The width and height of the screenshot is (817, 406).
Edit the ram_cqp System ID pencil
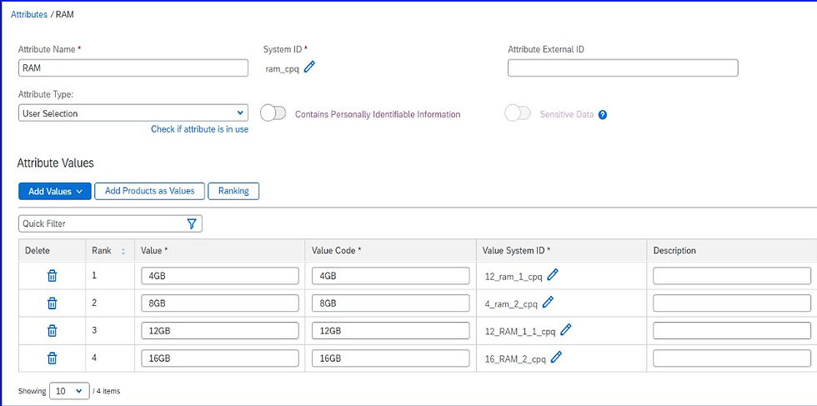click(x=309, y=68)
